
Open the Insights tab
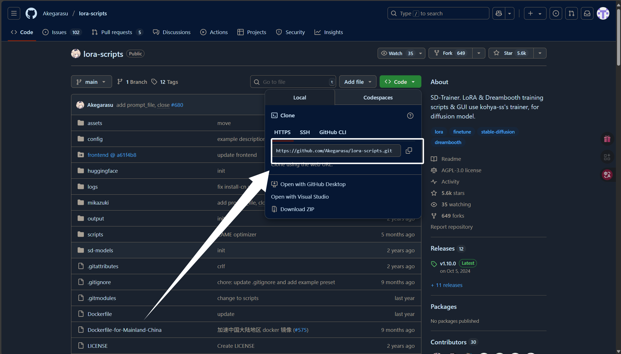click(x=329, y=32)
